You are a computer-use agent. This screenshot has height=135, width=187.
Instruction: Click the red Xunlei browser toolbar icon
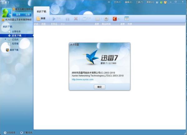tap(115, 19)
